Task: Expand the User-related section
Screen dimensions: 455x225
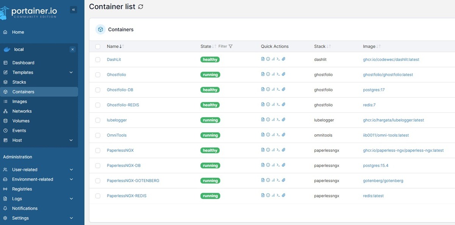Action: point(25,169)
